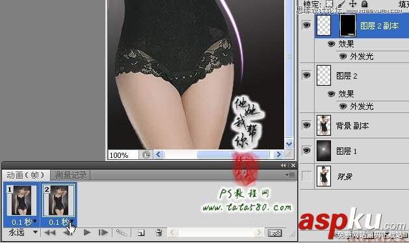
Task: Click the 背景 副本 layer thumbnail
Action: coord(324,125)
